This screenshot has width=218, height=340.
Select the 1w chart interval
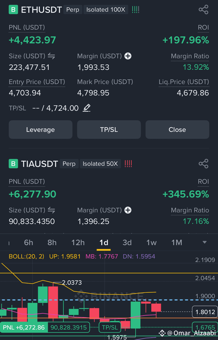pos(151,242)
